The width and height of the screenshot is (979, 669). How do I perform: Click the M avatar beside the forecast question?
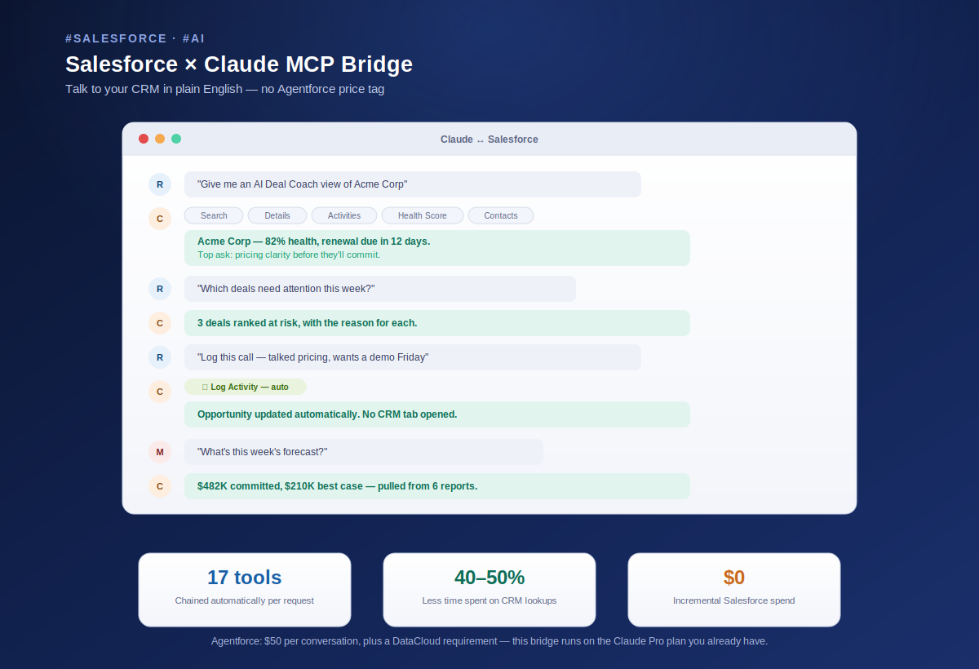pyautogui.click(x=160, y=452)
